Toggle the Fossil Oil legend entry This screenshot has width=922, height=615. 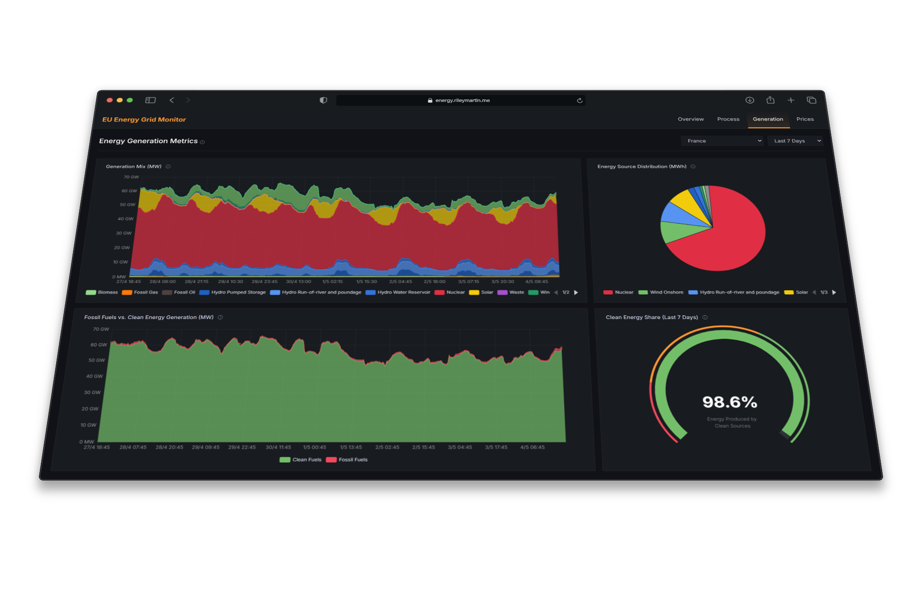coord(179,292)
